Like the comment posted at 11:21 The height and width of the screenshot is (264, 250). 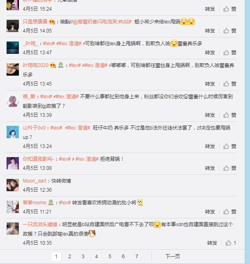point(229,212)
